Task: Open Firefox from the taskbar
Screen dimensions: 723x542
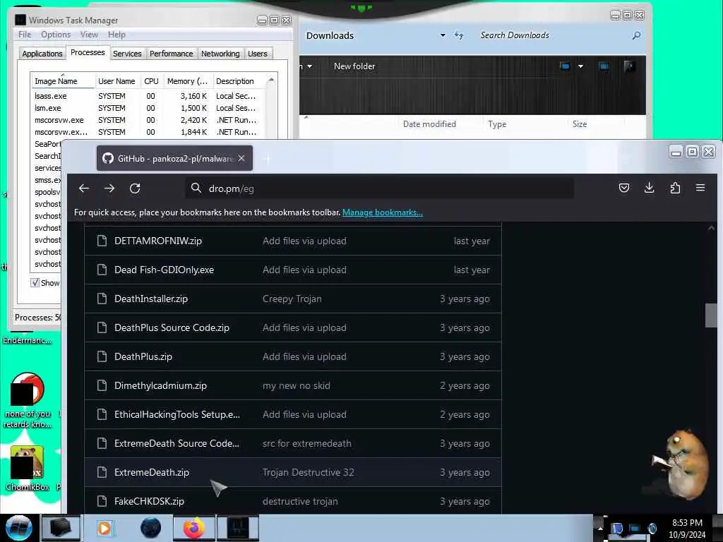Action: point(193,528)
